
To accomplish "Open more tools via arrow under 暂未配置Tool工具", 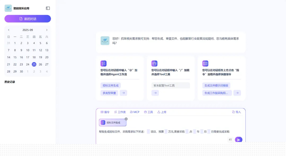I will point(155,93).
